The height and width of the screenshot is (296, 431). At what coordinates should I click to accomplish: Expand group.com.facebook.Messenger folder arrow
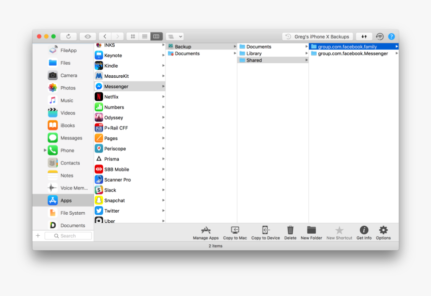(396, 53)
